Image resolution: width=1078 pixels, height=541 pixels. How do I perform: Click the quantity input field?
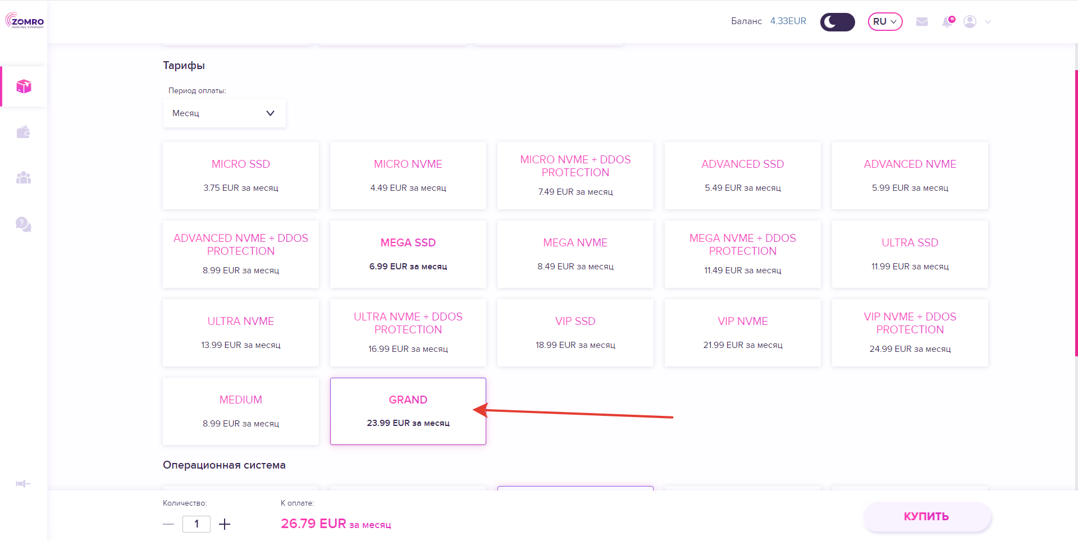(x=197, y=524)
